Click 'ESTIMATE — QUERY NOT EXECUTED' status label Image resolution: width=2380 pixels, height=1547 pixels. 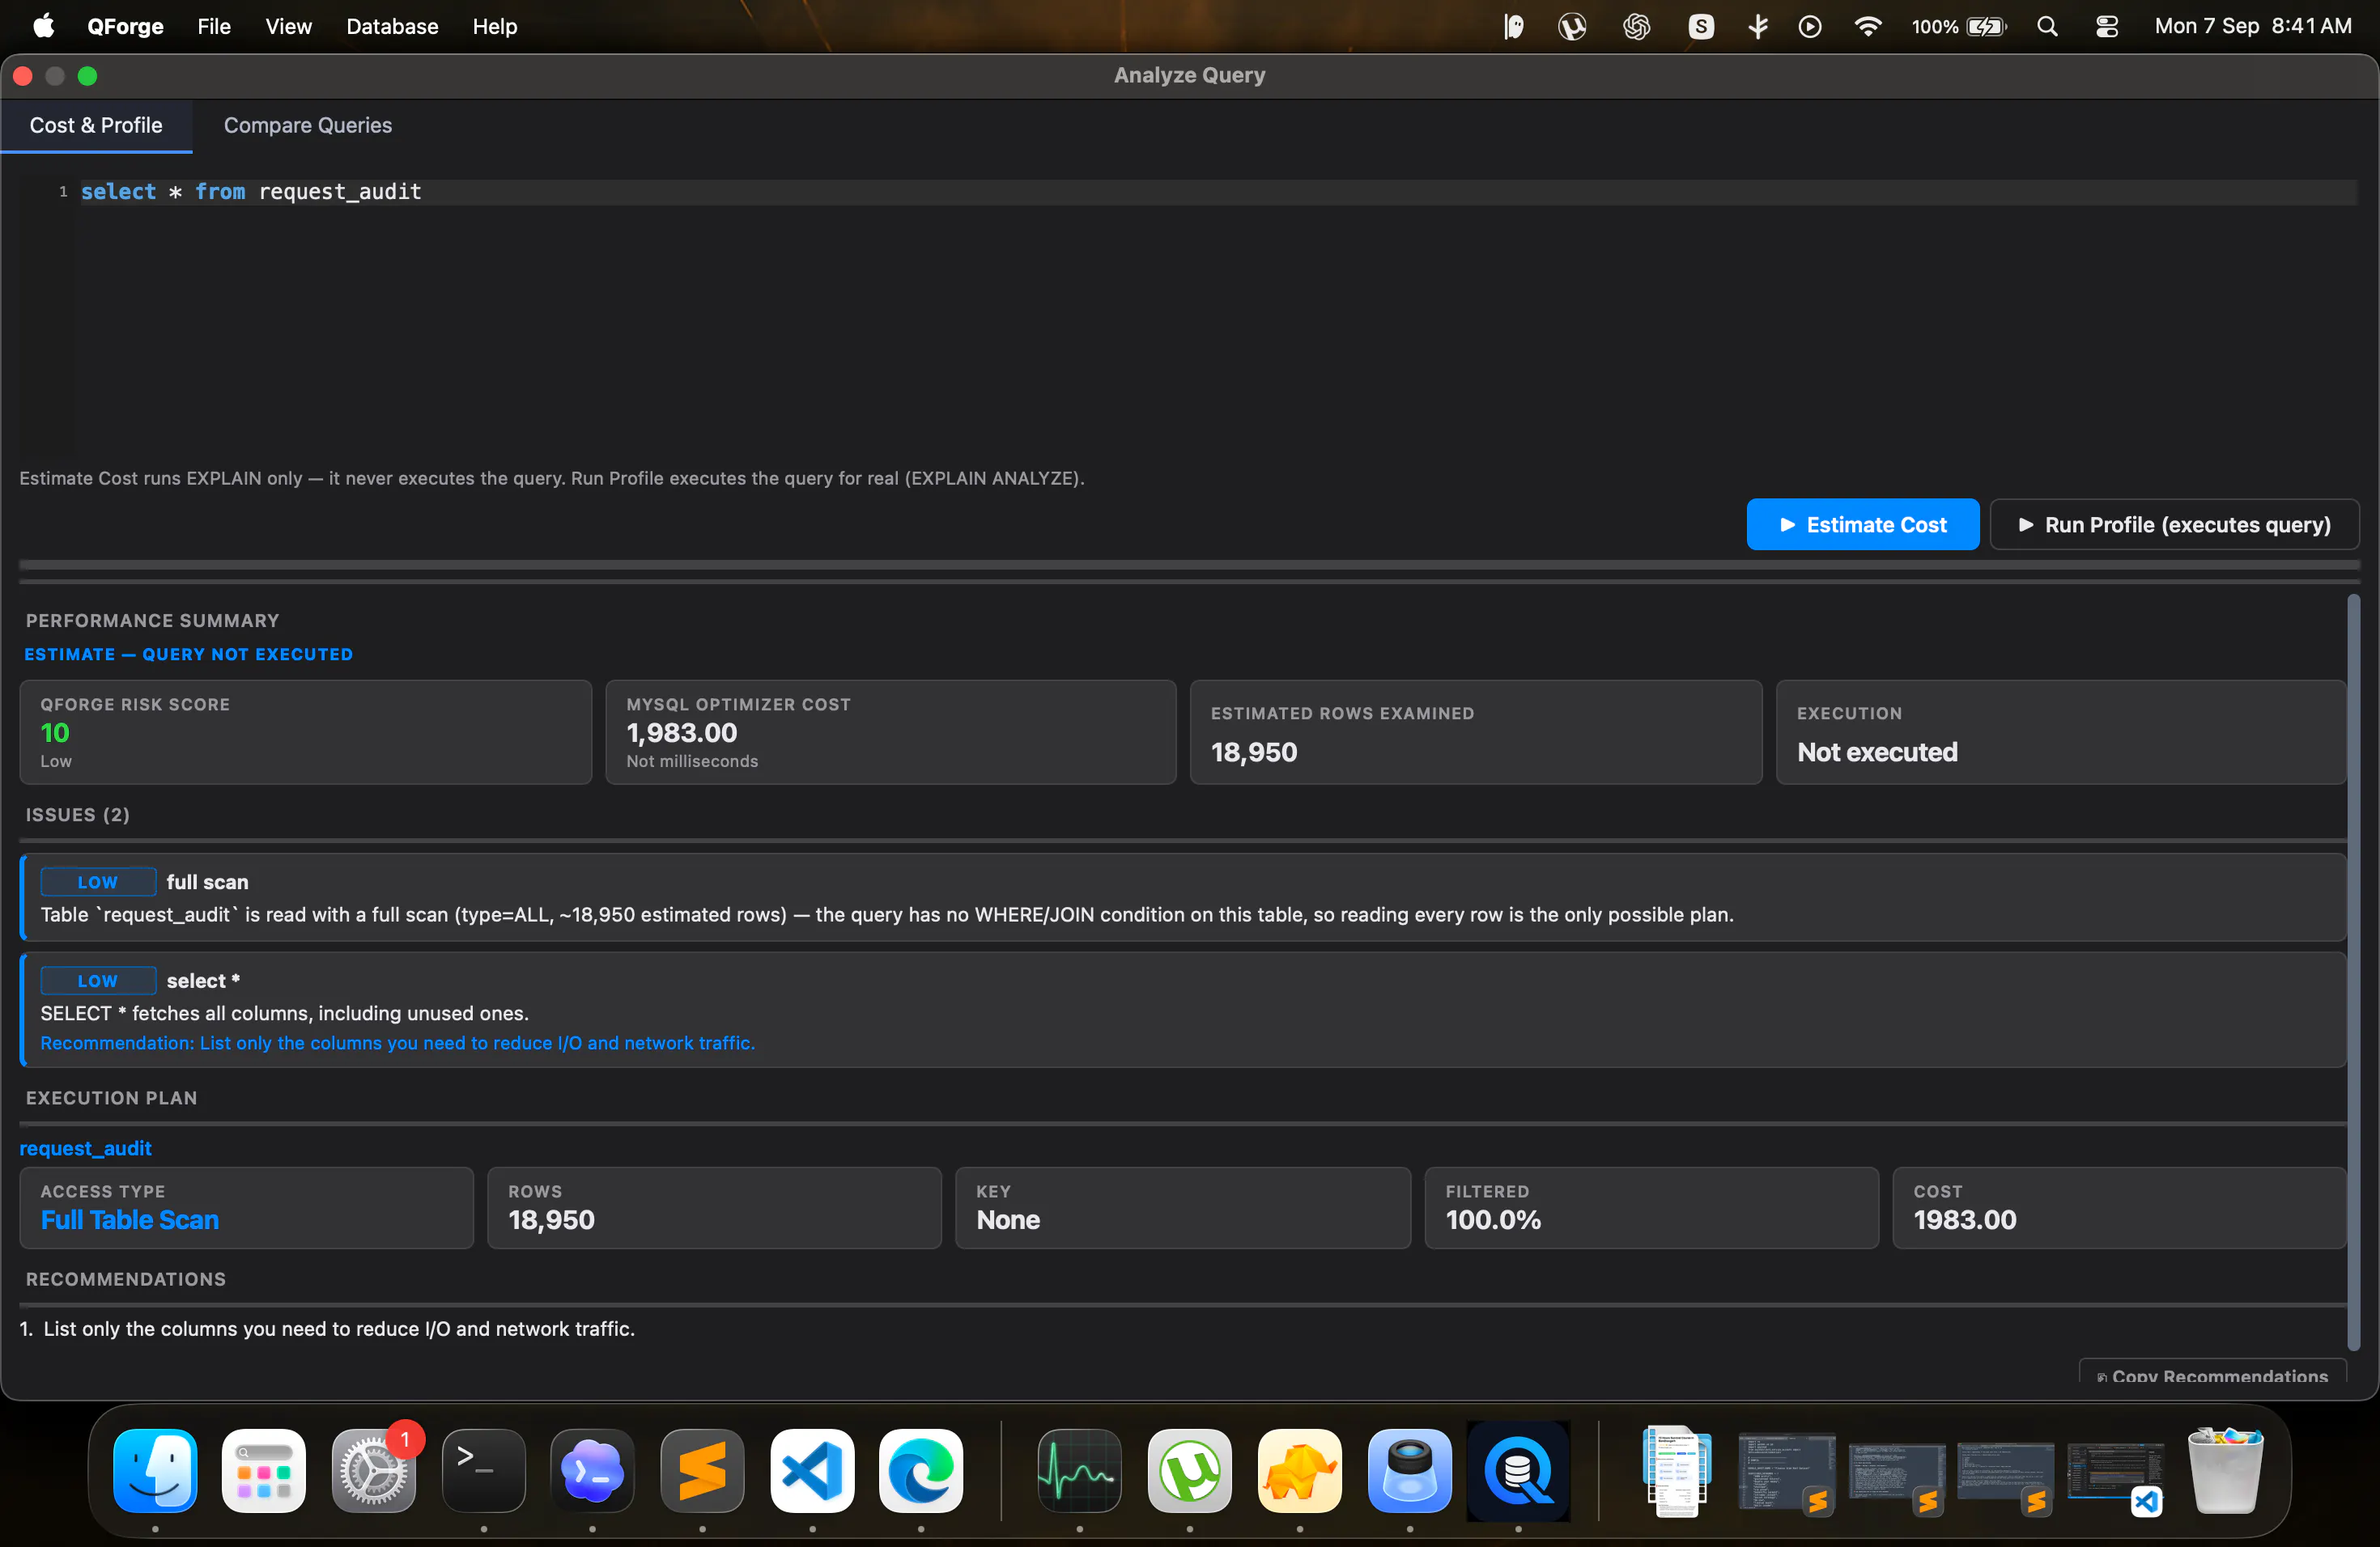(188, 655)
